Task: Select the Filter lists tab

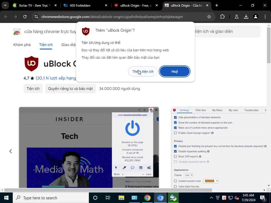Action: coord(201,110)
